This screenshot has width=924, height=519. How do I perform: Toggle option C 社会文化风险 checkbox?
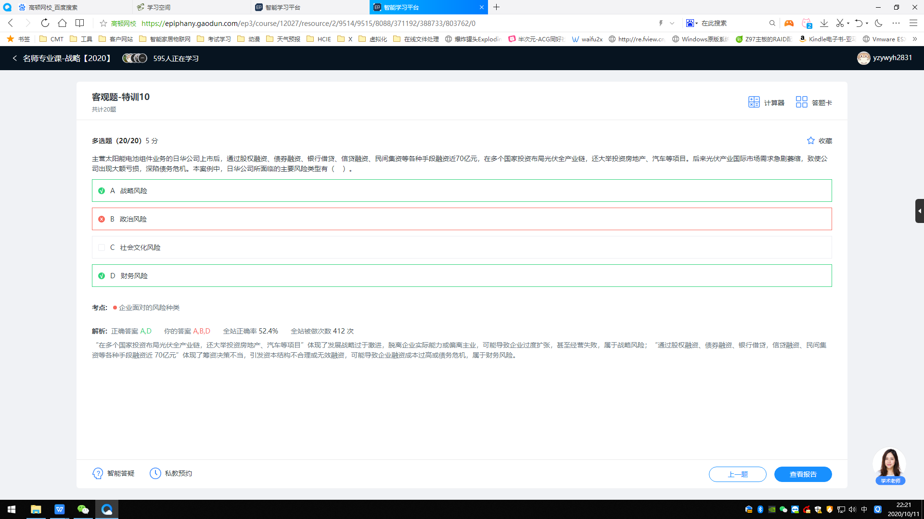[102, 247]
